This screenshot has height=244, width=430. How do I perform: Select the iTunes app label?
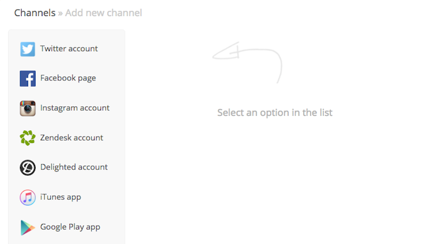point(60,197)
